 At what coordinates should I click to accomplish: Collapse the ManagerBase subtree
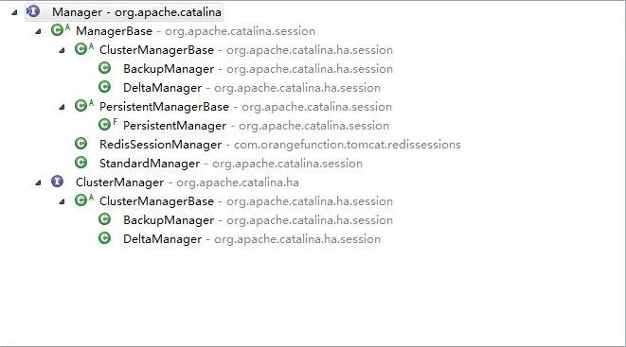[x=38, y=31]
